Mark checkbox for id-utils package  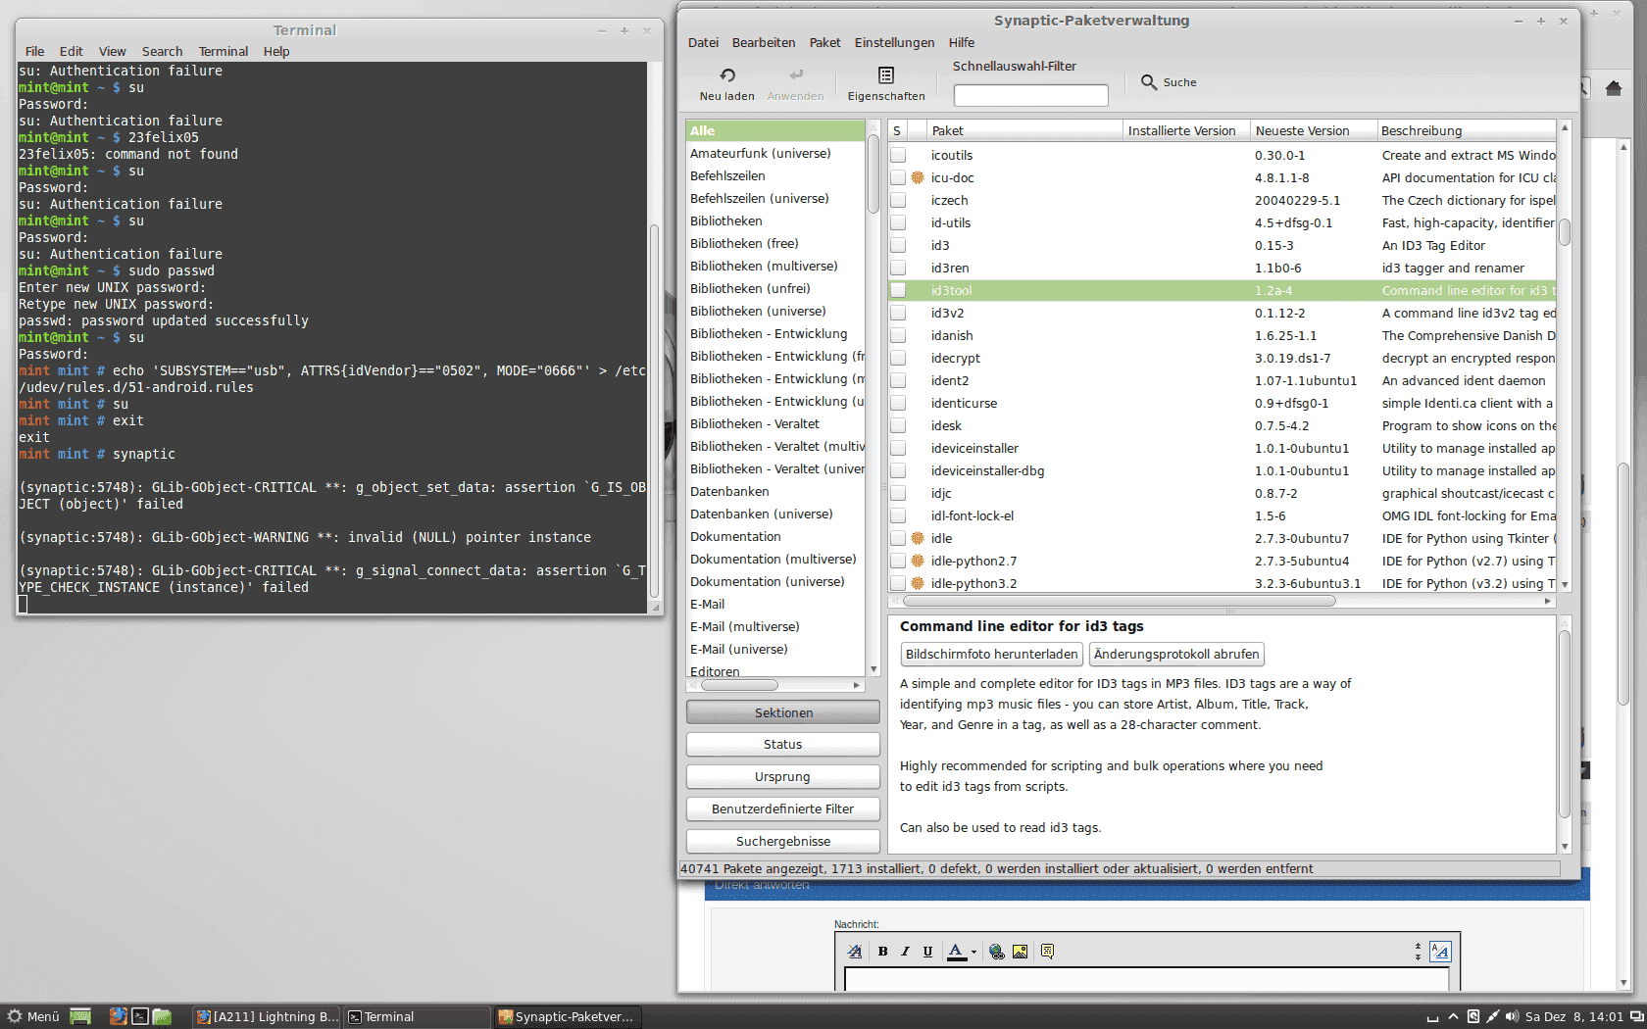(898, 222)
